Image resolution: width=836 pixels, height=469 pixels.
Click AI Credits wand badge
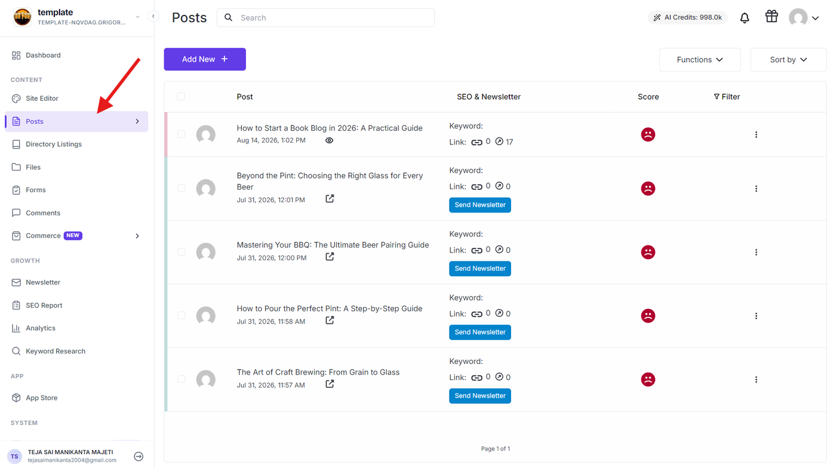[x=687, y=18]
